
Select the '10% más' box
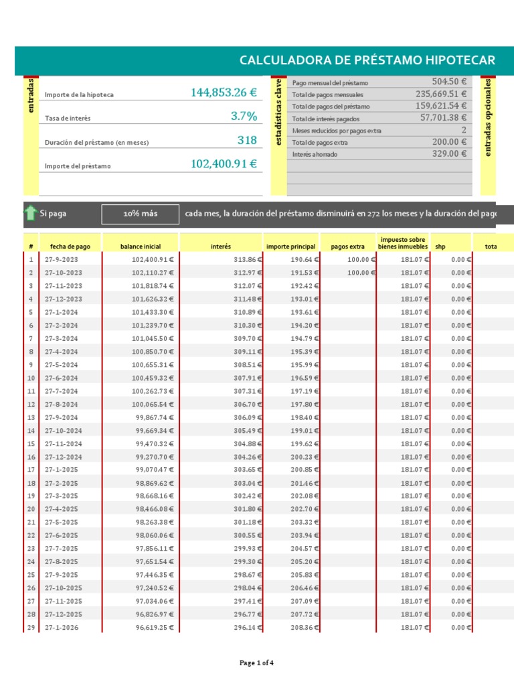tap(141, 214)
